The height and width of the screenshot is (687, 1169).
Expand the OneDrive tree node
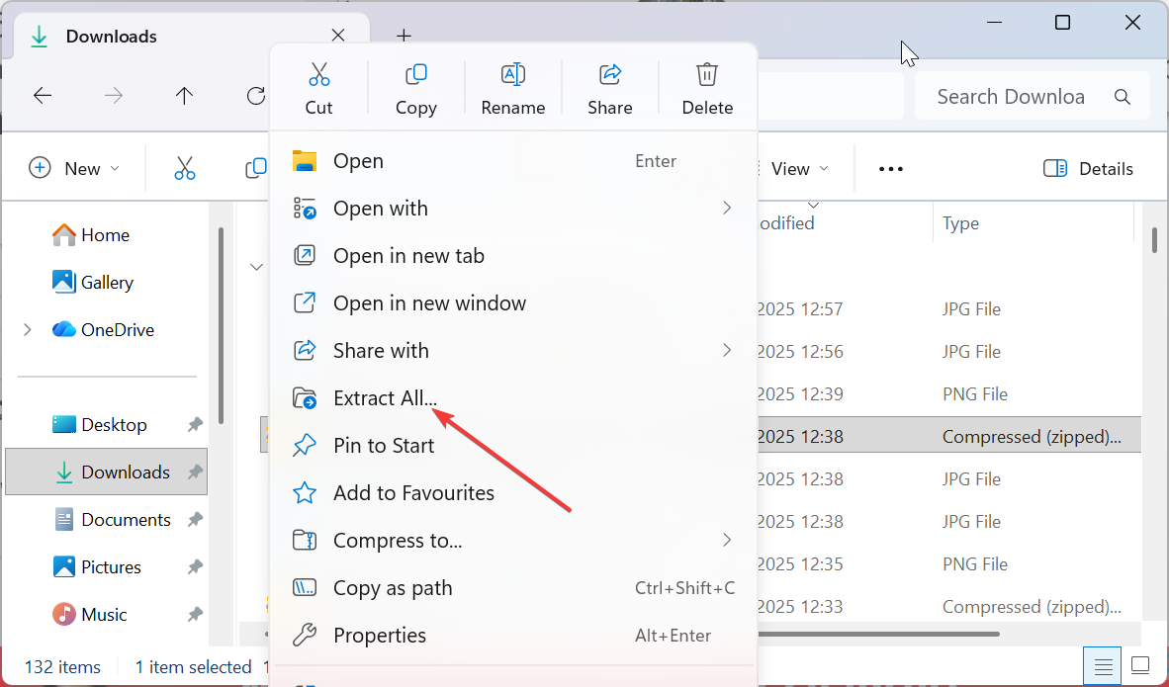[x=28, y=330]
